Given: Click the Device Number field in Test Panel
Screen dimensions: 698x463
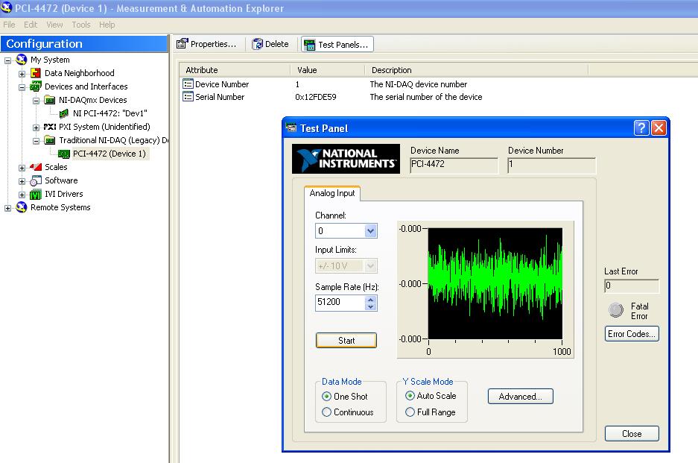Looking at the screenshot, I should 551,165.
